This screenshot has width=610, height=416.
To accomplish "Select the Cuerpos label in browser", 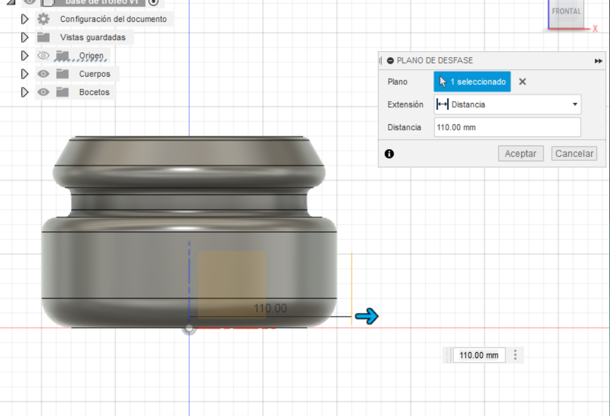I will 94,74.
